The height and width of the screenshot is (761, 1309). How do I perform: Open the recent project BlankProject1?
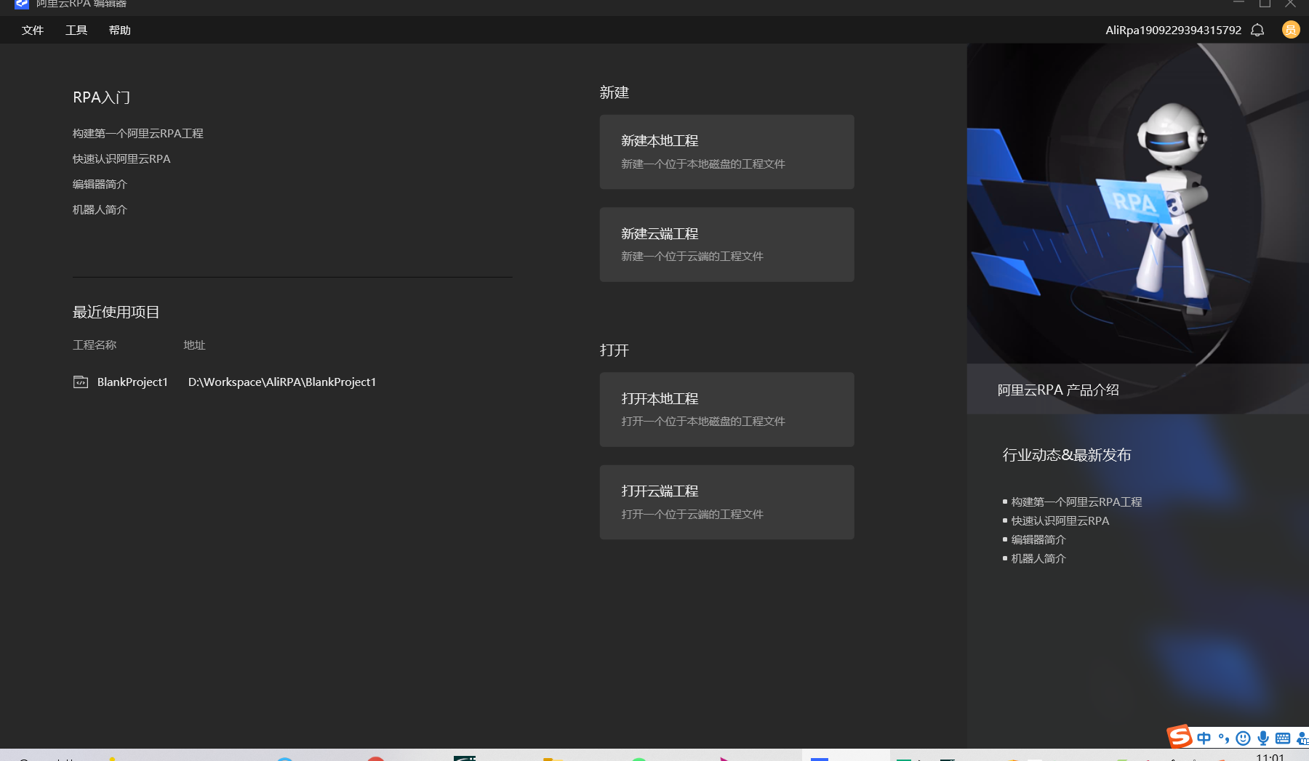click(132, 382)
